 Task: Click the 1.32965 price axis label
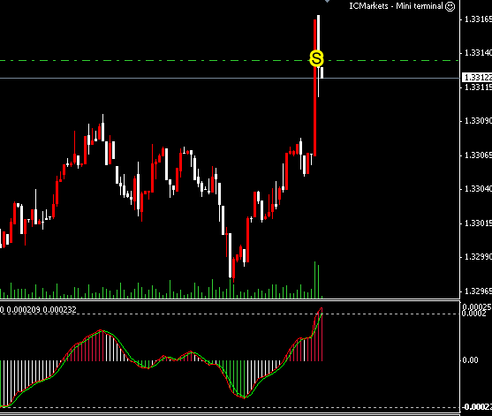click(478, 291)
